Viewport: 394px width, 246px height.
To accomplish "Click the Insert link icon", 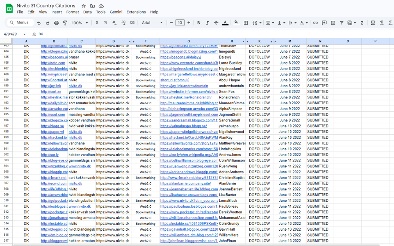I will pos(315,23).
